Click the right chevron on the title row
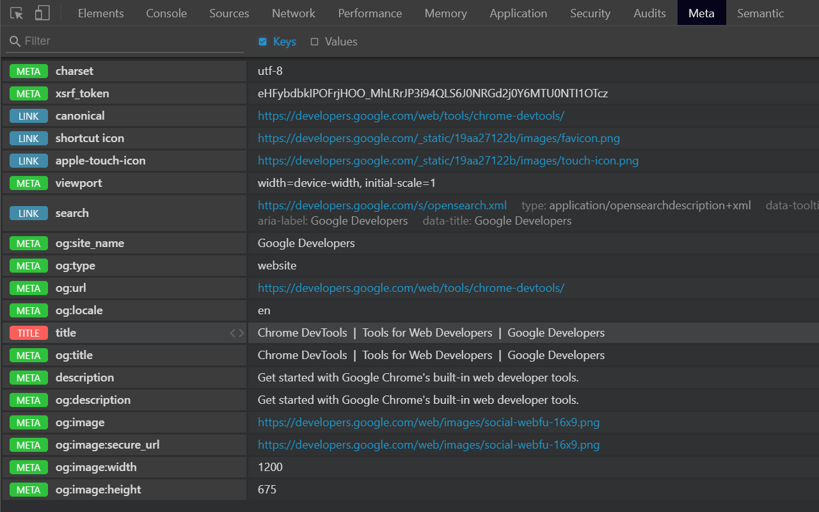This screenshot has width=819, height=512. coord(241,332)
